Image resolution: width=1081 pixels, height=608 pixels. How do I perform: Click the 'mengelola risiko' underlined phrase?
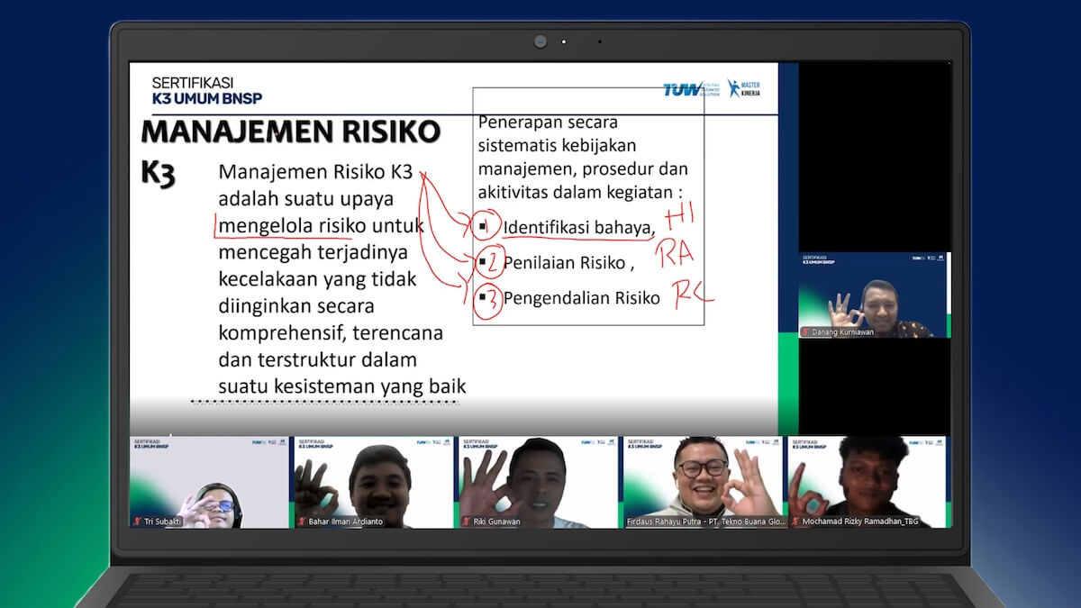pyautogui.click(x=293, y=225)
